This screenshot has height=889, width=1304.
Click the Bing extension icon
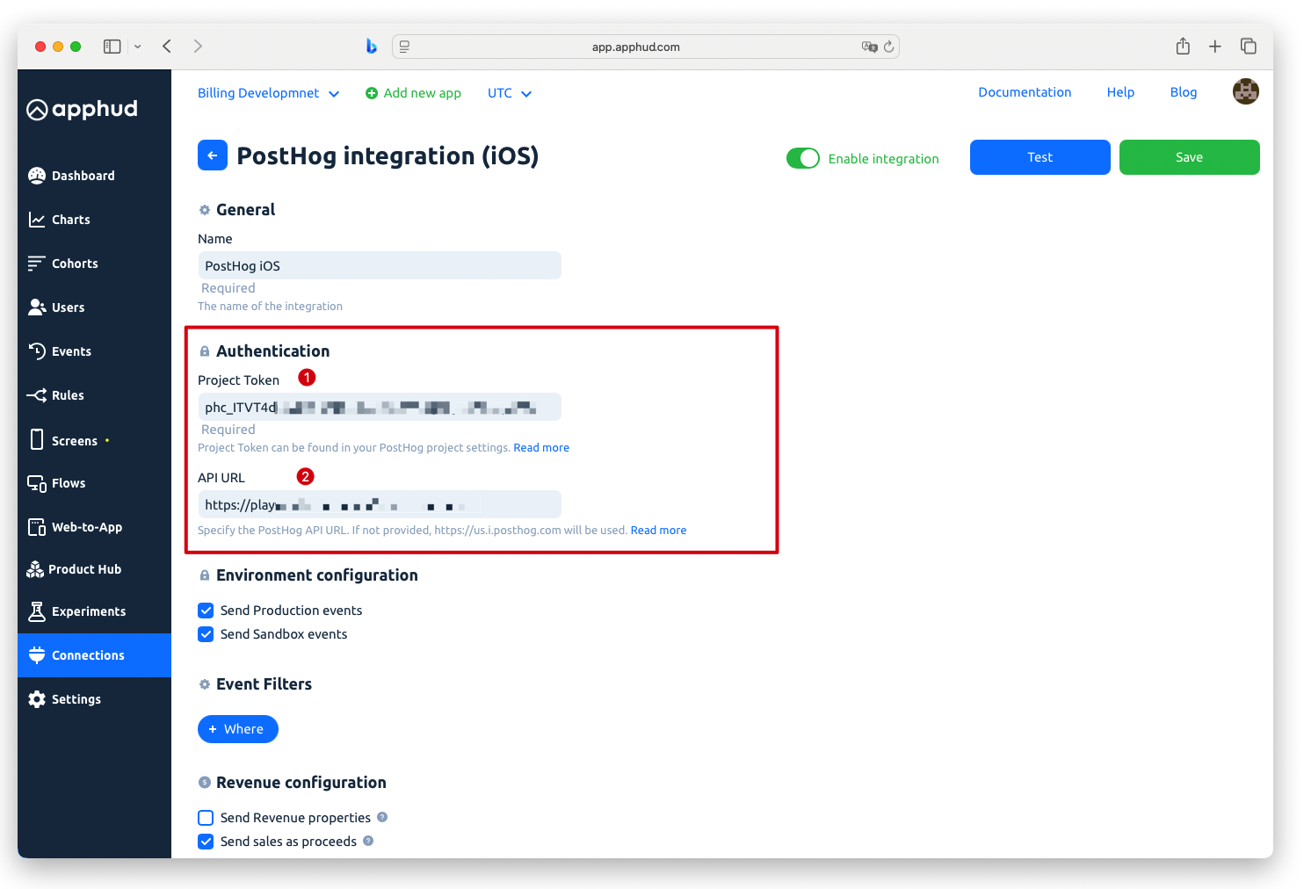point(371,47)
